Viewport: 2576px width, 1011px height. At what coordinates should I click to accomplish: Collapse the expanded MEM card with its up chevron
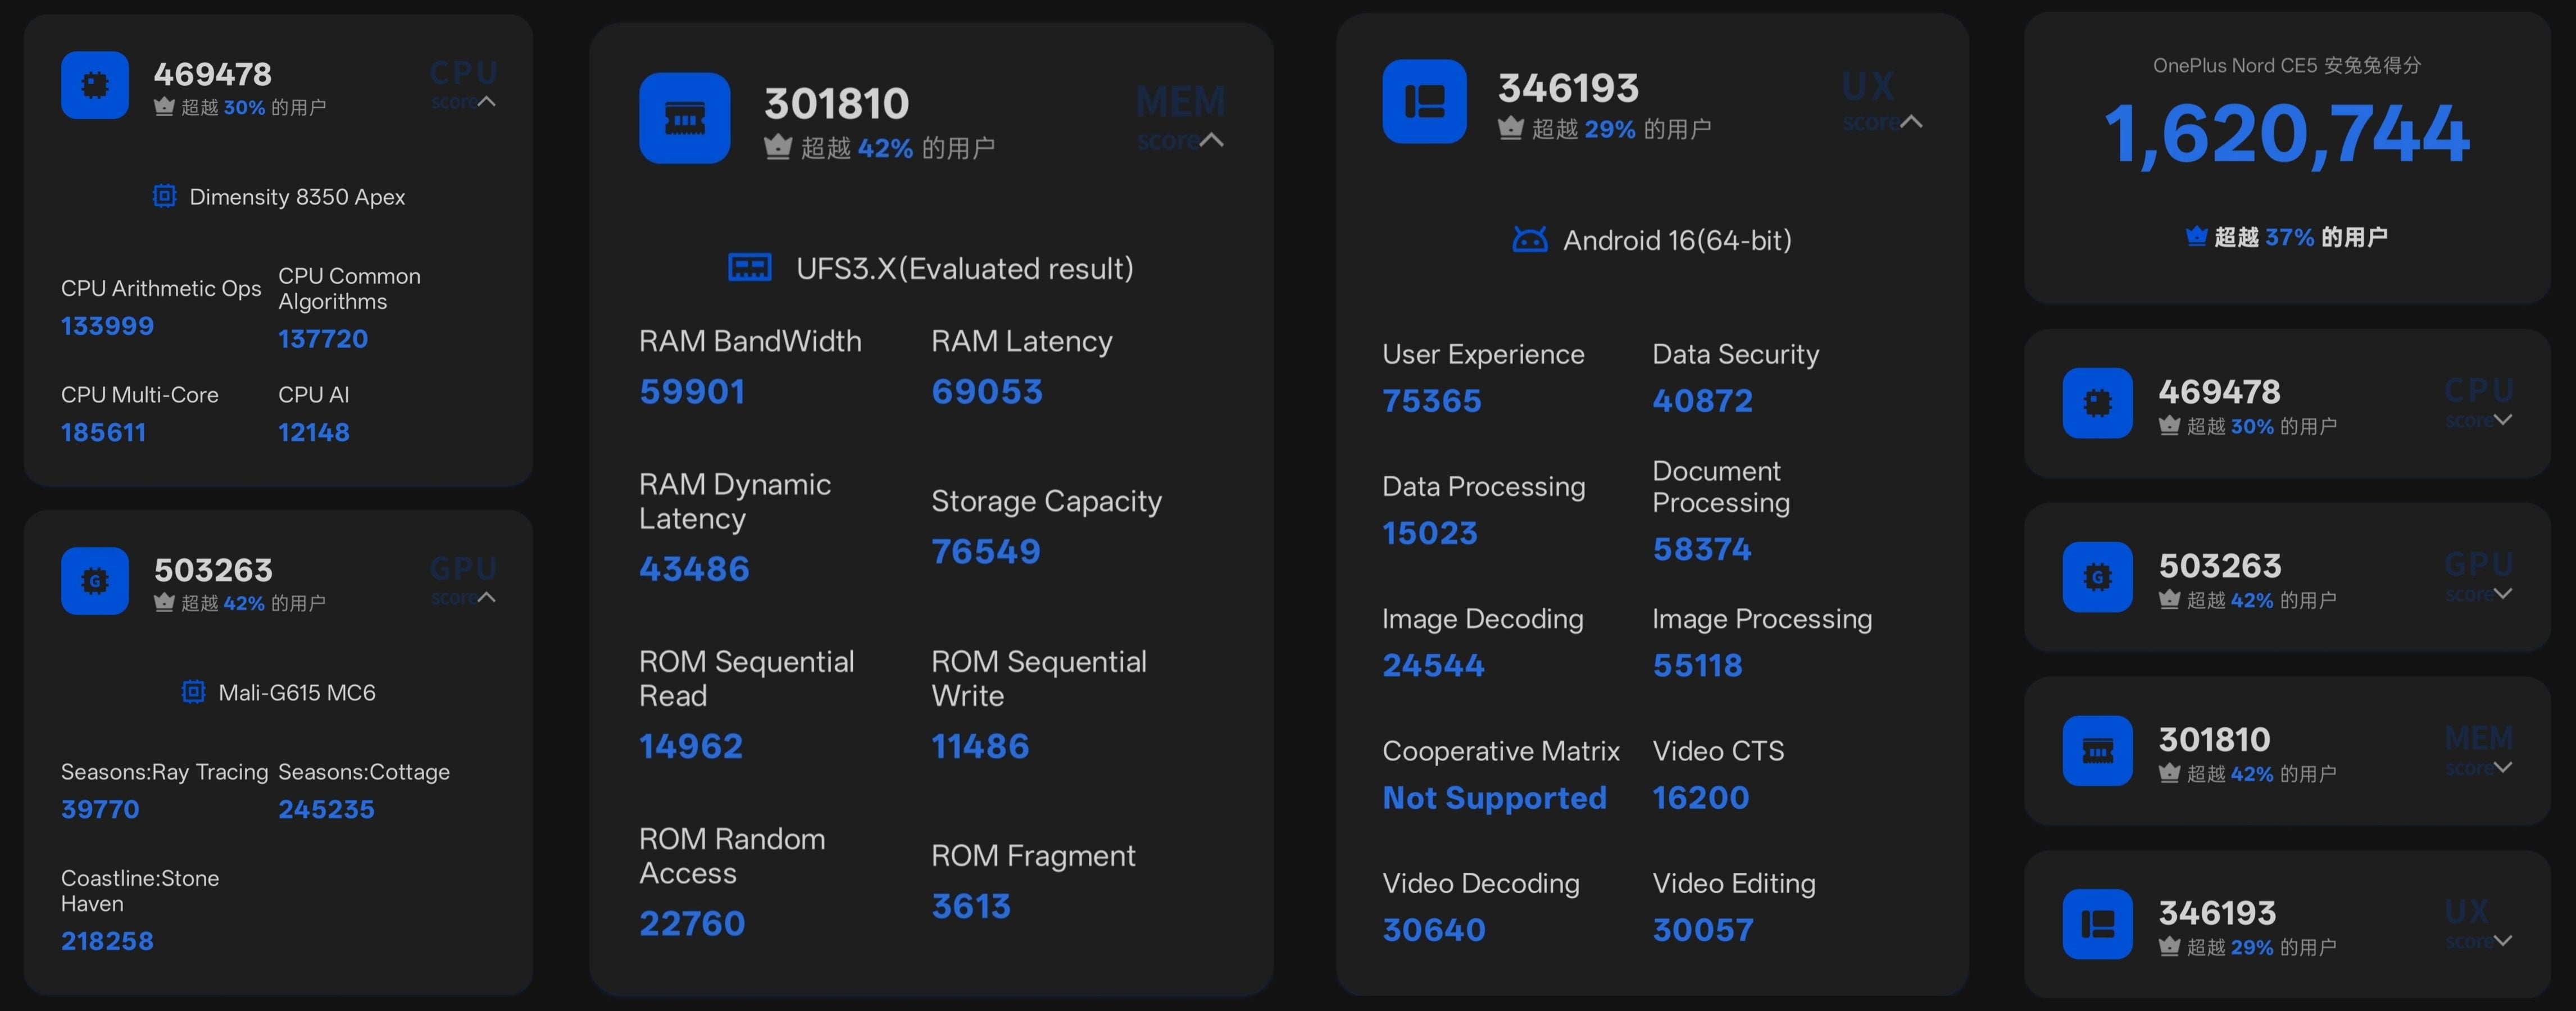click(1211, 139)
